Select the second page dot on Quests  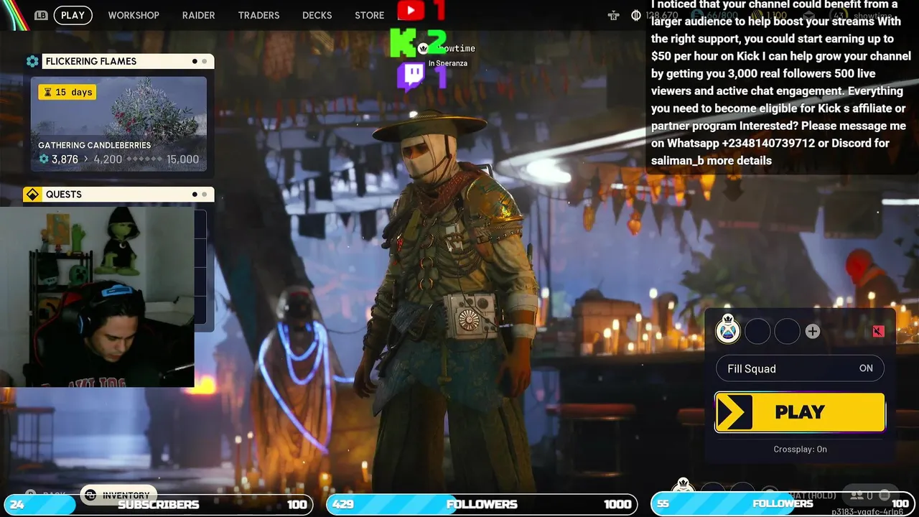point(204,195)
